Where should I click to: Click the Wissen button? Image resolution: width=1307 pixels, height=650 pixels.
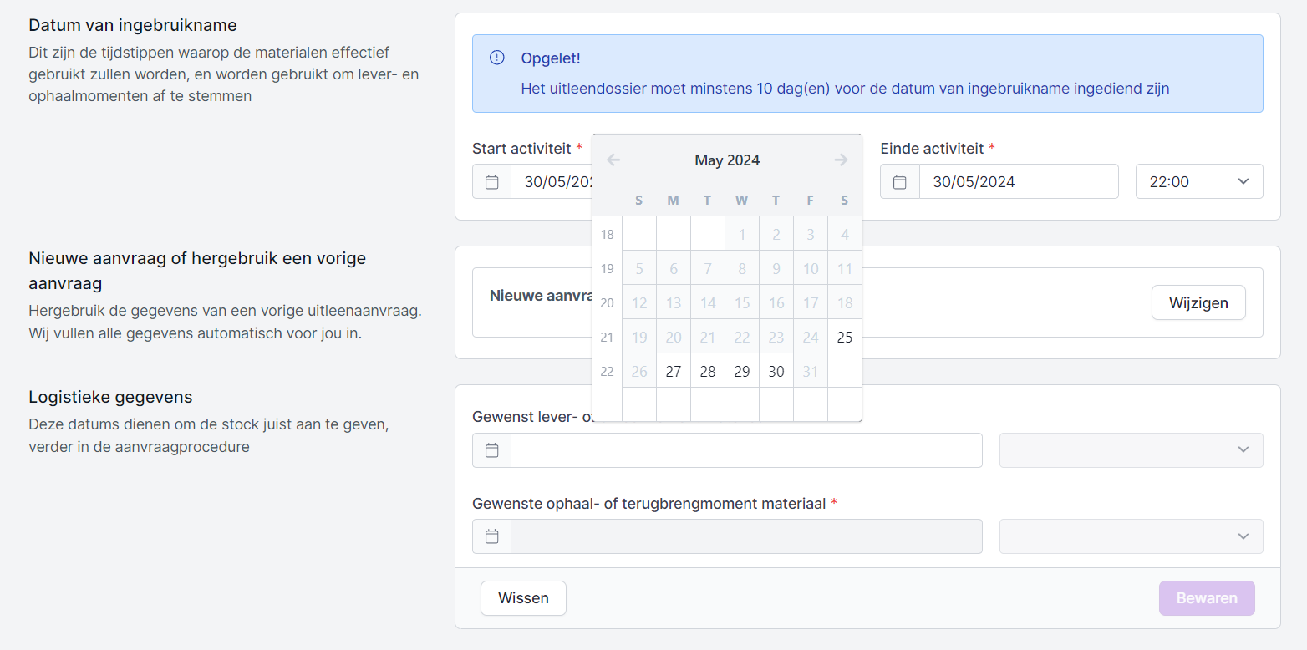click(523, 598)
